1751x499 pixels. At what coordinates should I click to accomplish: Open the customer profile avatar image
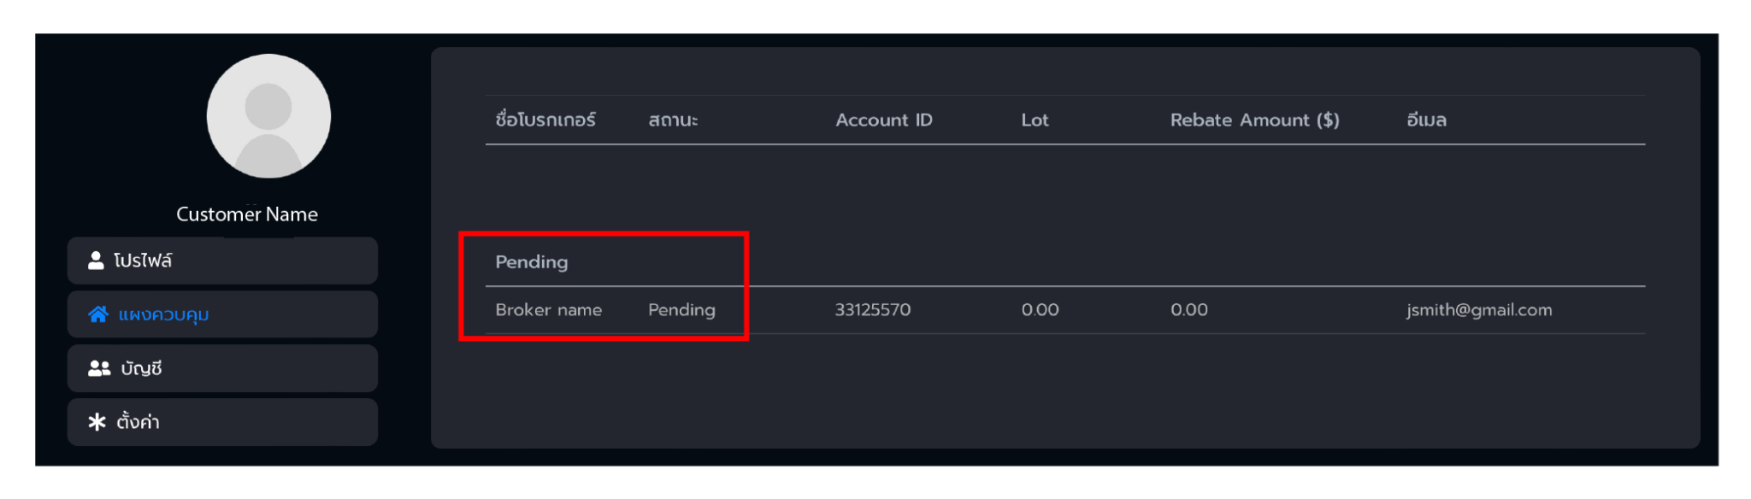pyautogui.click(x=268, y=117)
